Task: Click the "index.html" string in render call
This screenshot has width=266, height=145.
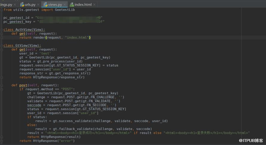Action: [77, 37]
